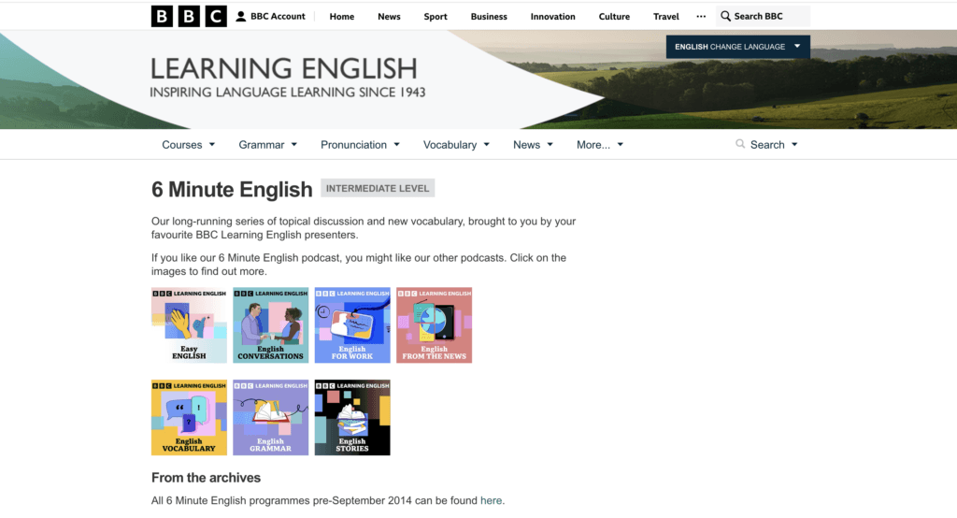957x518 pixels.
Task: Follow the 'here' archives link
Action: pyautogui.click(x=491, y=500)
